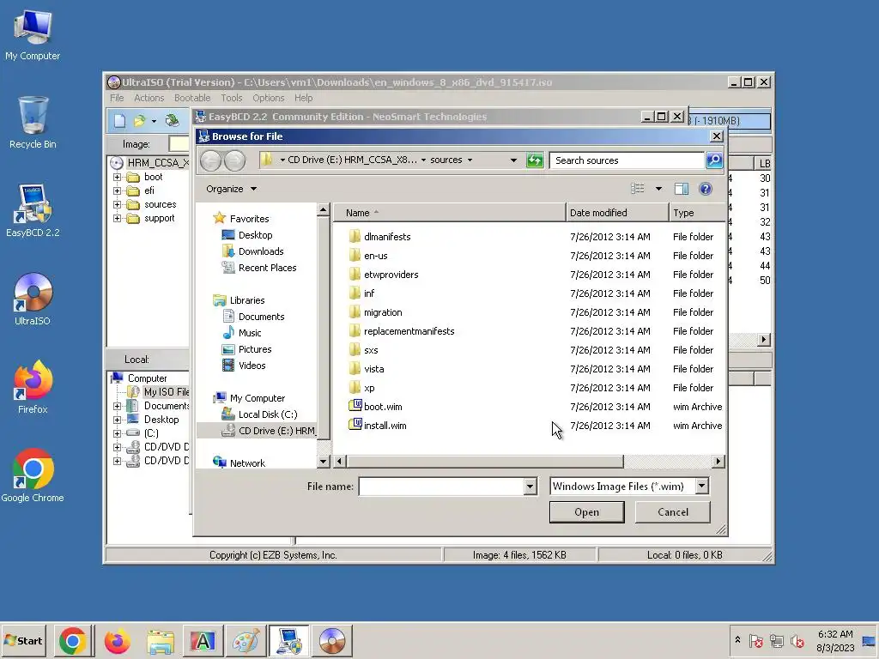This screenshot has height=659, width=879.
Task: Open Paint from the taskbar
Action: [246, 640]
